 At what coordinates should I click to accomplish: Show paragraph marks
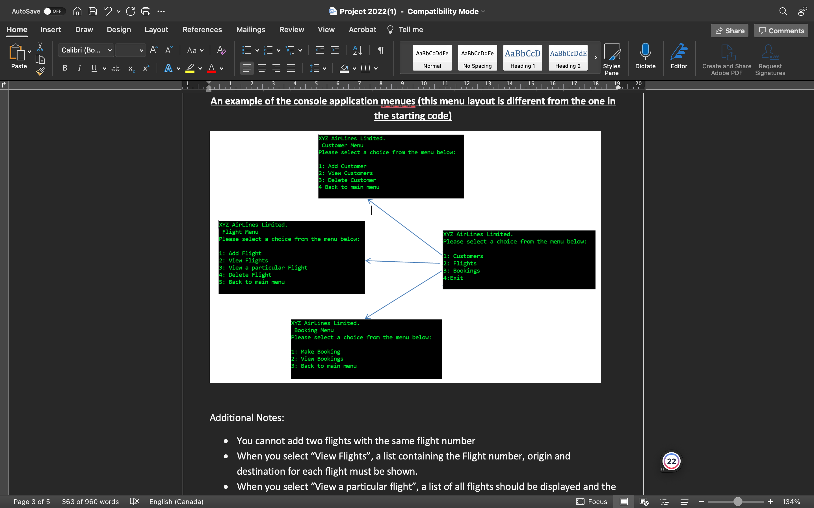tap(380, 50)
